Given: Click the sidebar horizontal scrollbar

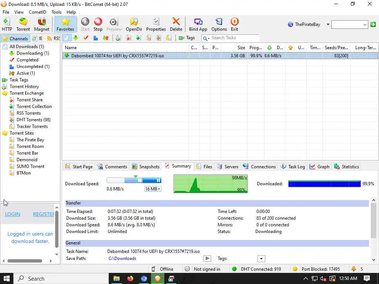Looking at the screenshot, I should click(25, 261).
